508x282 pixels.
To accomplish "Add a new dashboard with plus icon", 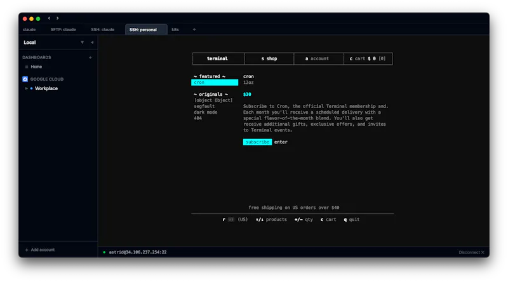I will tap(90, 57).
